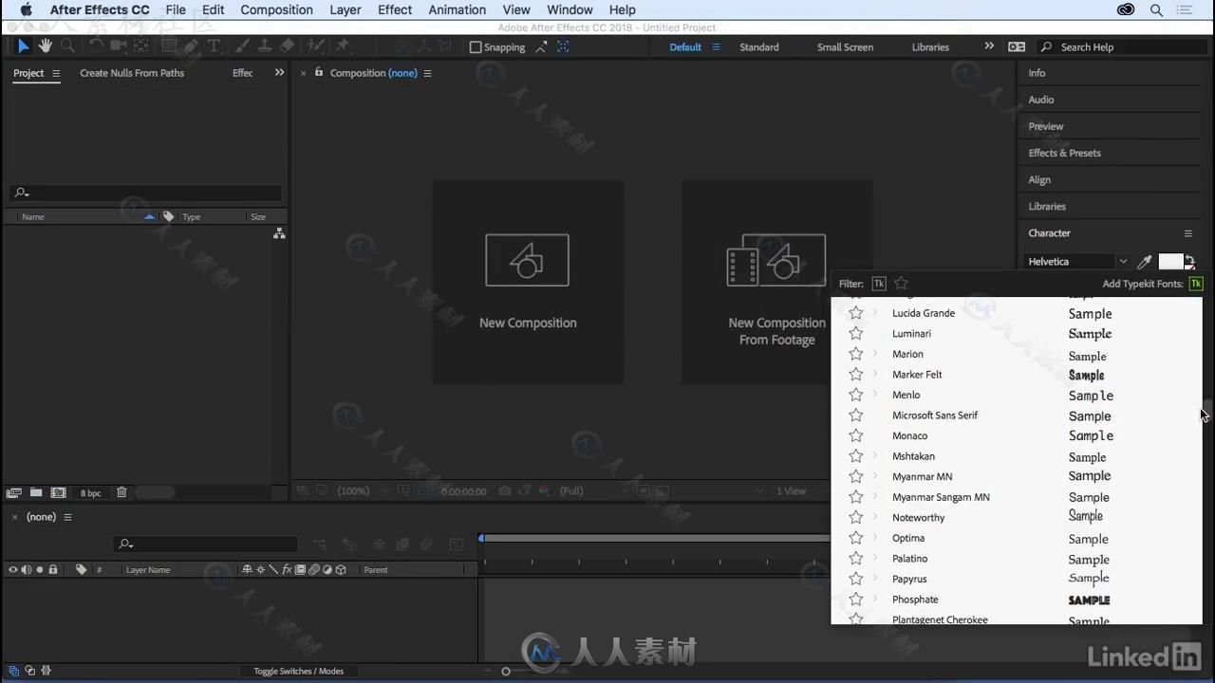Switch to Create Nulls From Paths tab
Image resolution: width=1215 pixels, height=683 pixels.
pyautogui.click(x=132, y=73)
